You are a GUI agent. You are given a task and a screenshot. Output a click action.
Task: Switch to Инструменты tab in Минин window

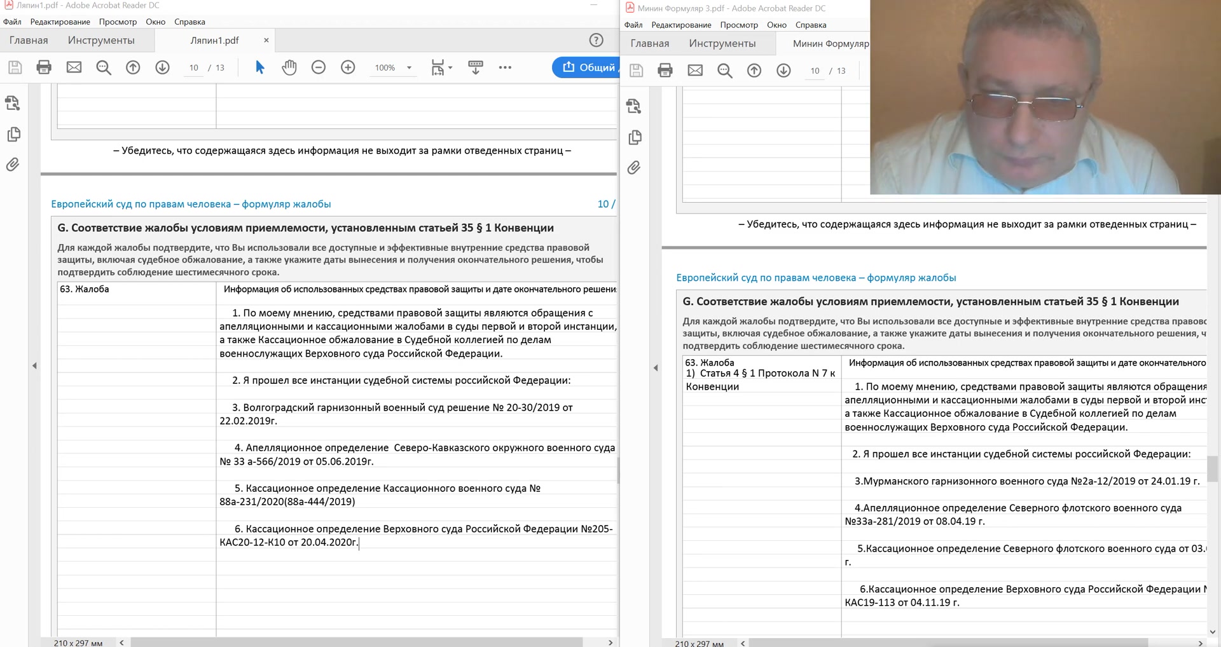(x=722, y=43)
